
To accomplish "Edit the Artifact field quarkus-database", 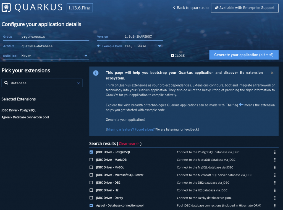I will tap(55, 46).
